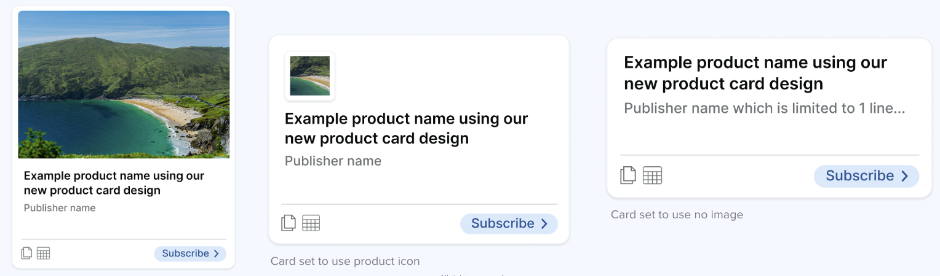Click the documents icon in the large-image card
The image size is (940, 276).
[x=26, y=253]
